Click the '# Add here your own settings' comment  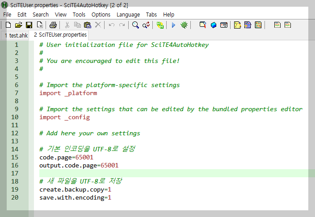90,134
